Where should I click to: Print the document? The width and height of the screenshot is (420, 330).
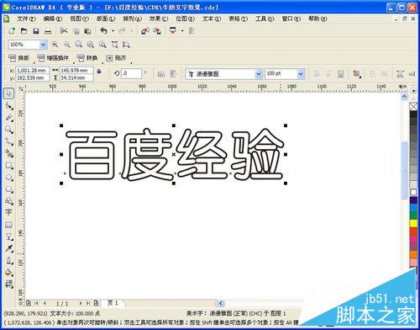(x=48, y=31)
